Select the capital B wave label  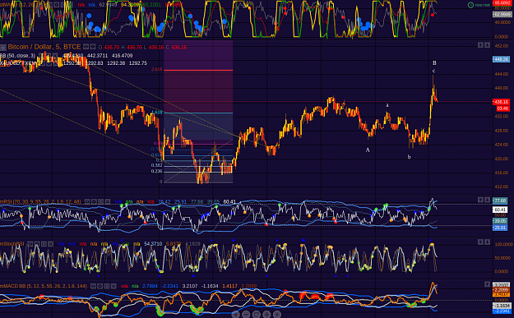tap(434, 63)
